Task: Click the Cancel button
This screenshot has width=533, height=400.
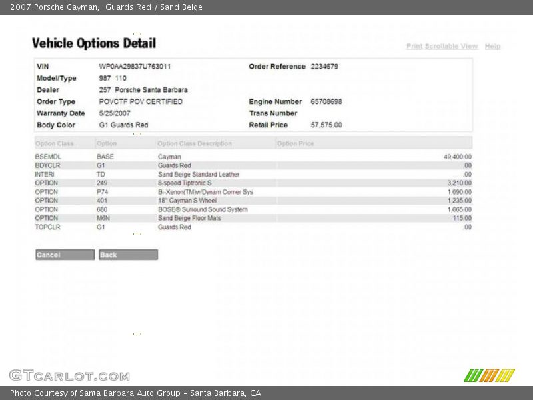Action: coord(65,255)
